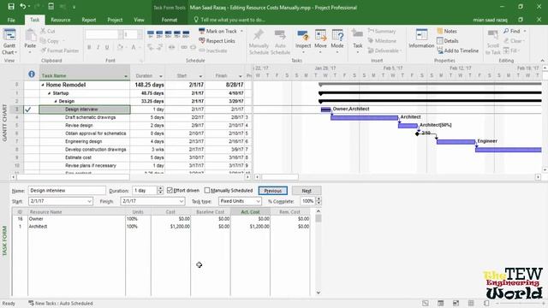Viewport: 548px width, 308px height.
Task: Open the Finish column filter dropdown
Action: coord(240,76)
